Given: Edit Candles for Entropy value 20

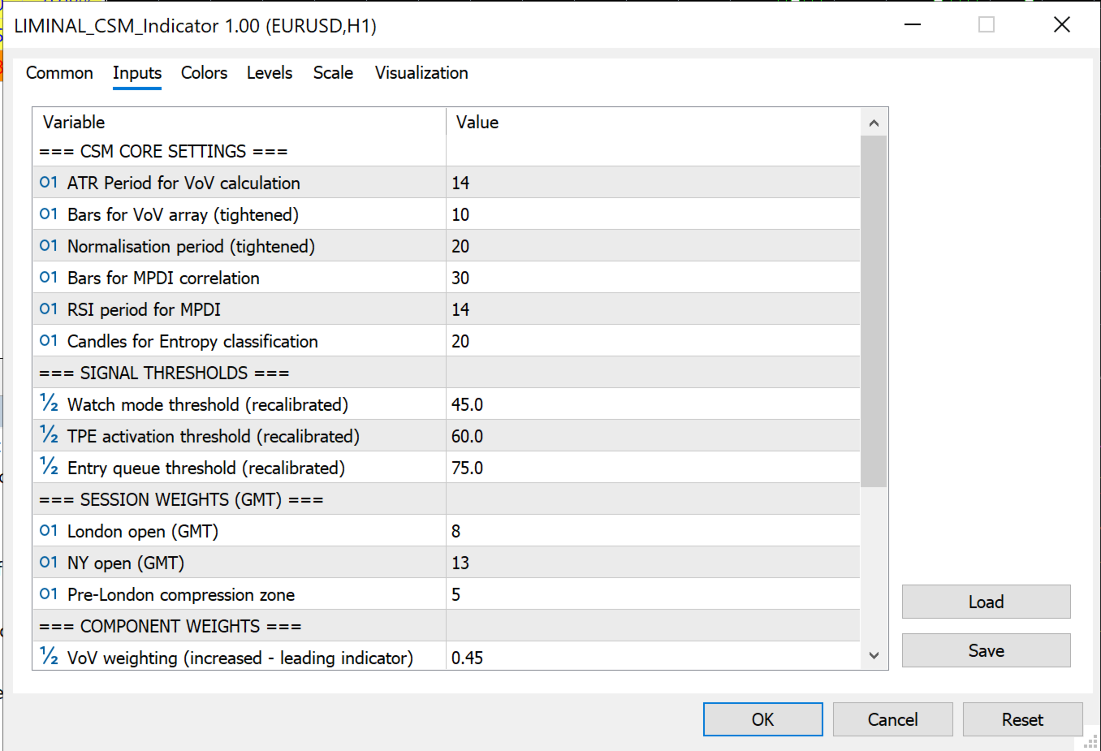Looking at the screenshot, I should (x=653, y=341).
